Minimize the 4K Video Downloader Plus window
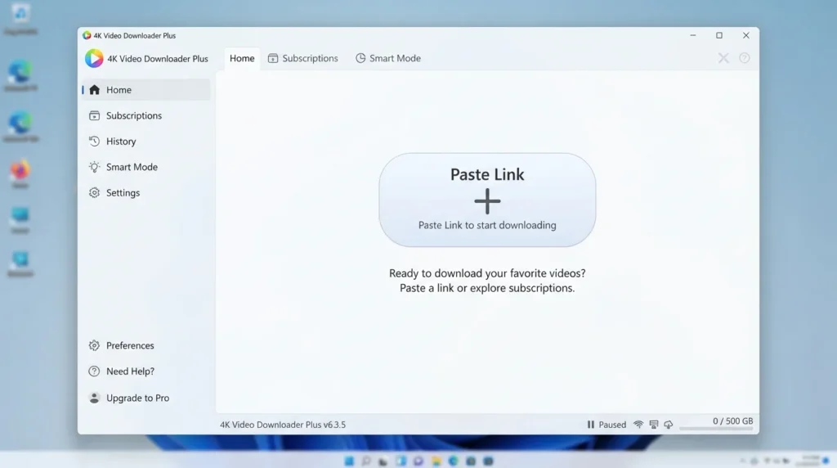Screen dimensions: 837x468 tap(693, 35)
